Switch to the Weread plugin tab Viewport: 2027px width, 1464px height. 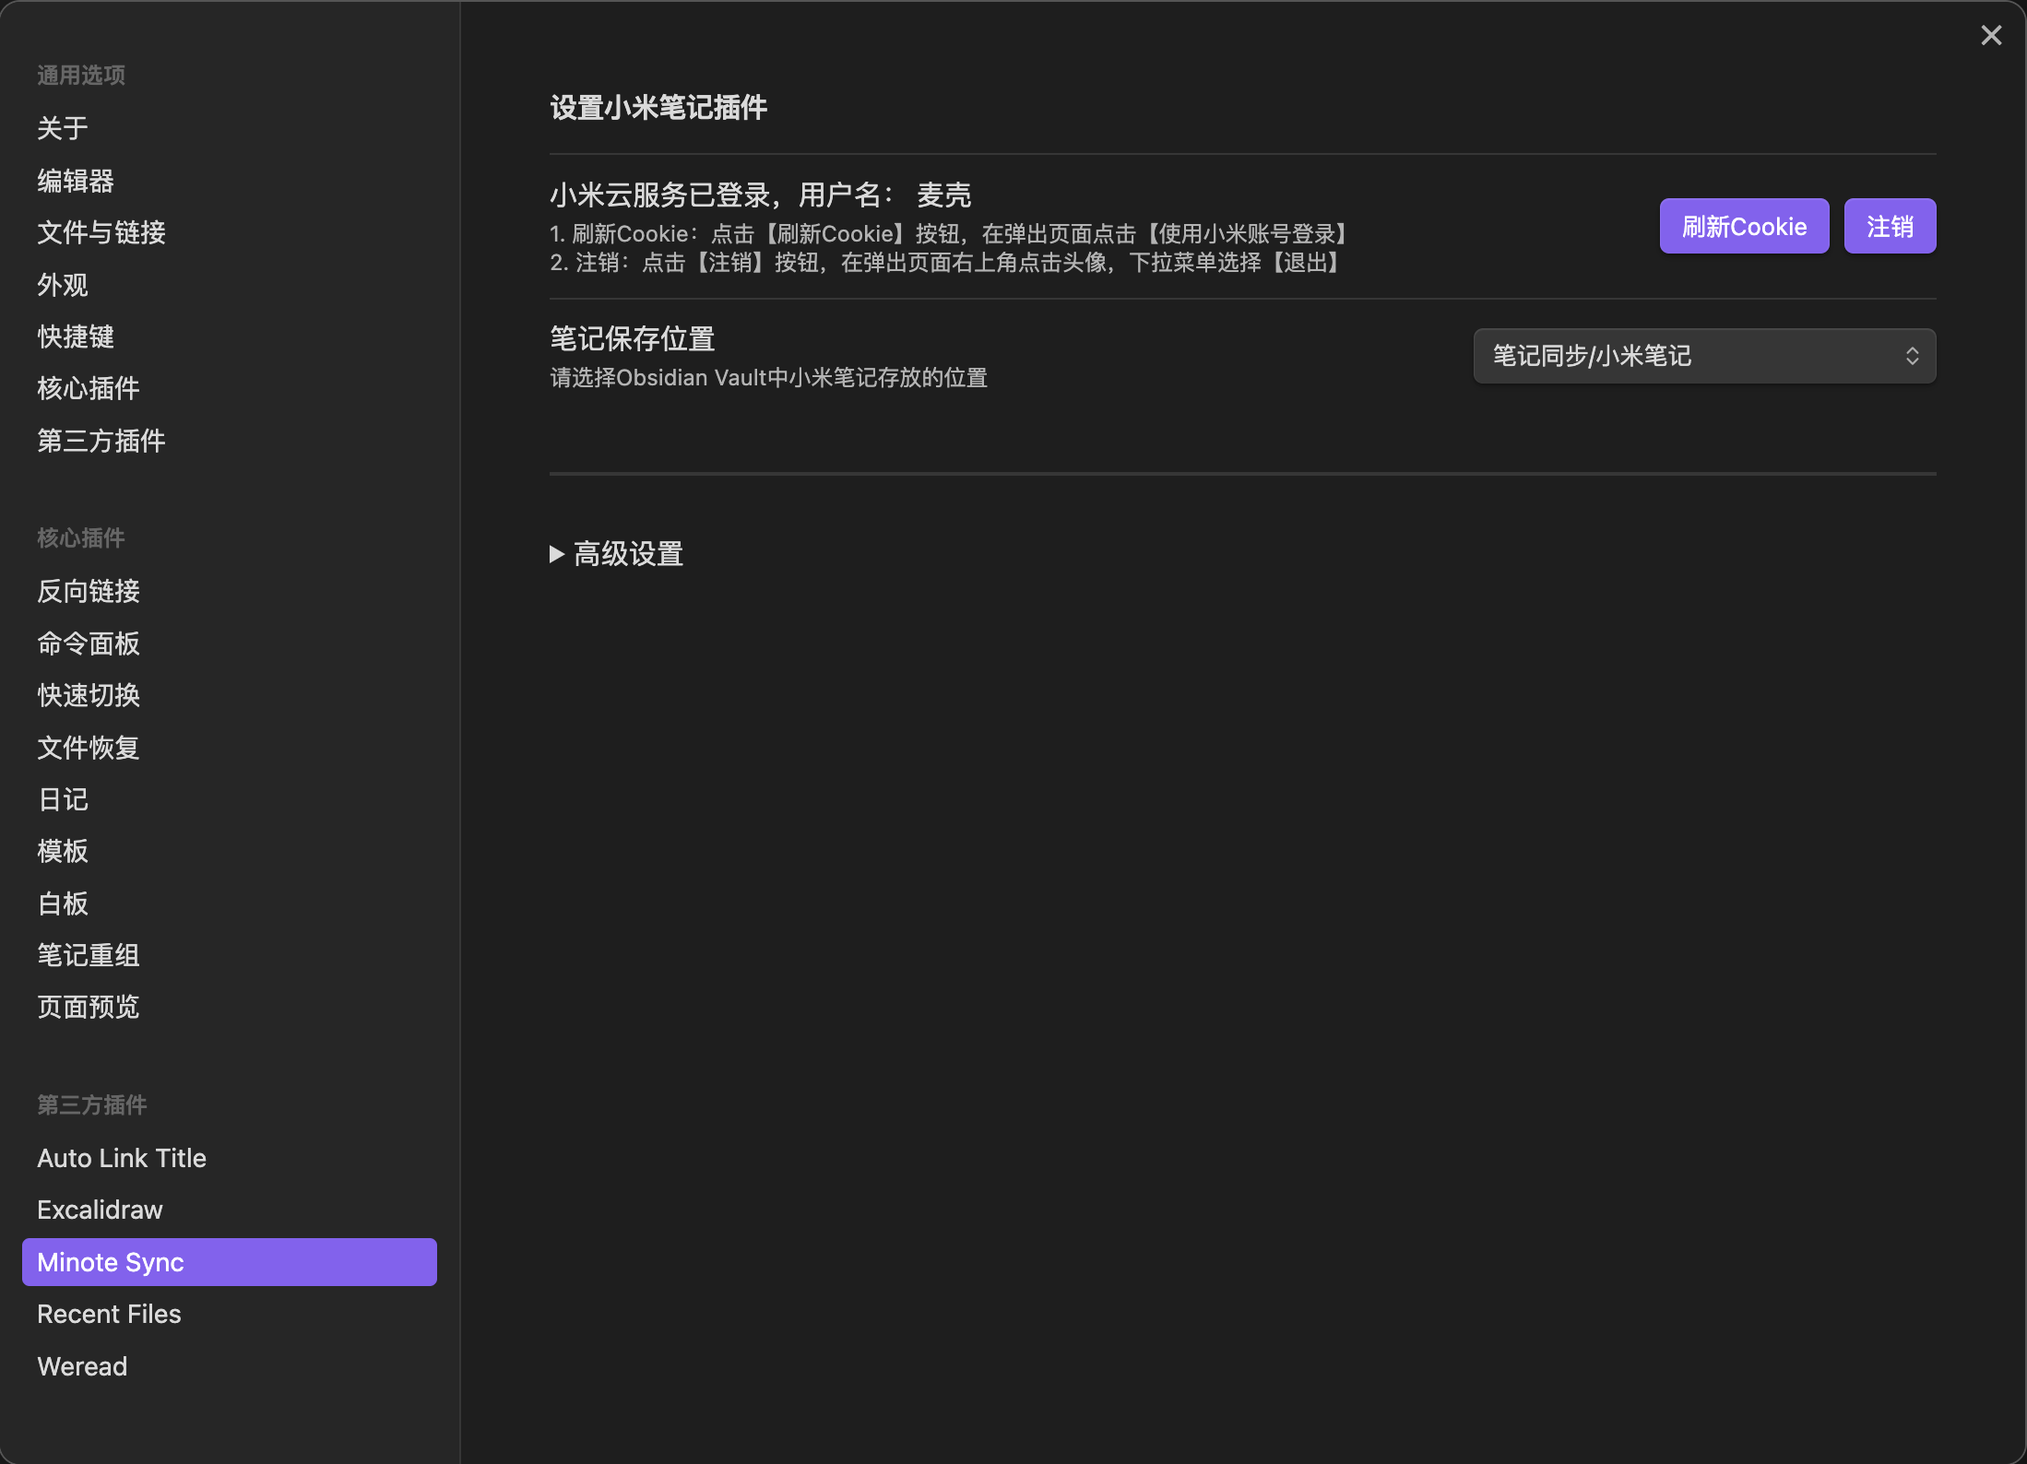[82, 1366]
